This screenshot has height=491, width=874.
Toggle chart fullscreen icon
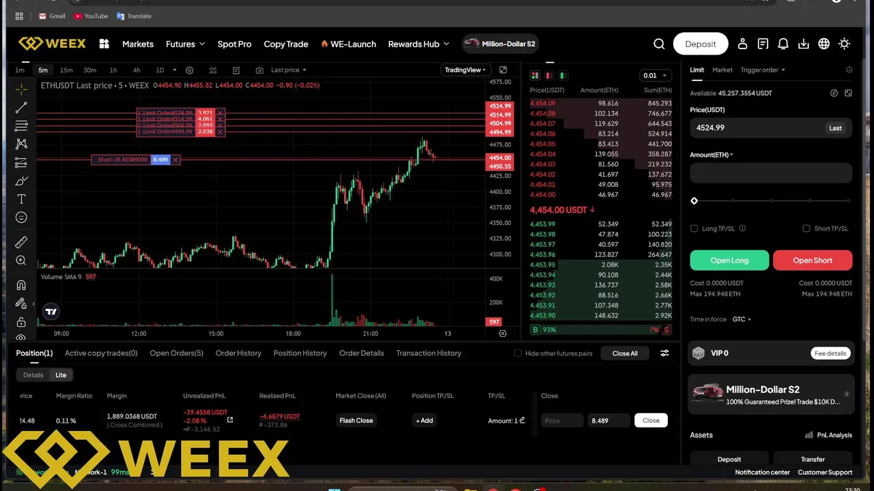(x=503, y=70)
